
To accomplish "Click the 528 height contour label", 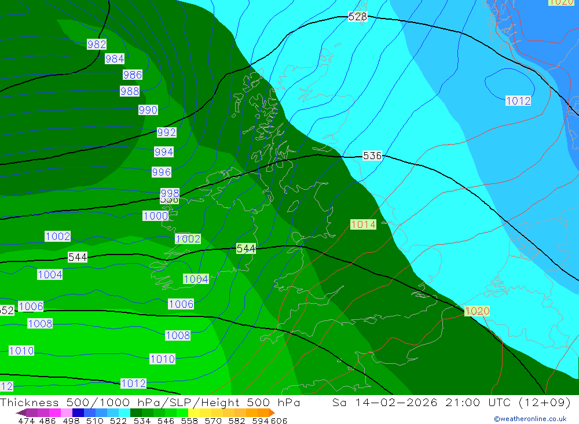I will coord(357,17).
